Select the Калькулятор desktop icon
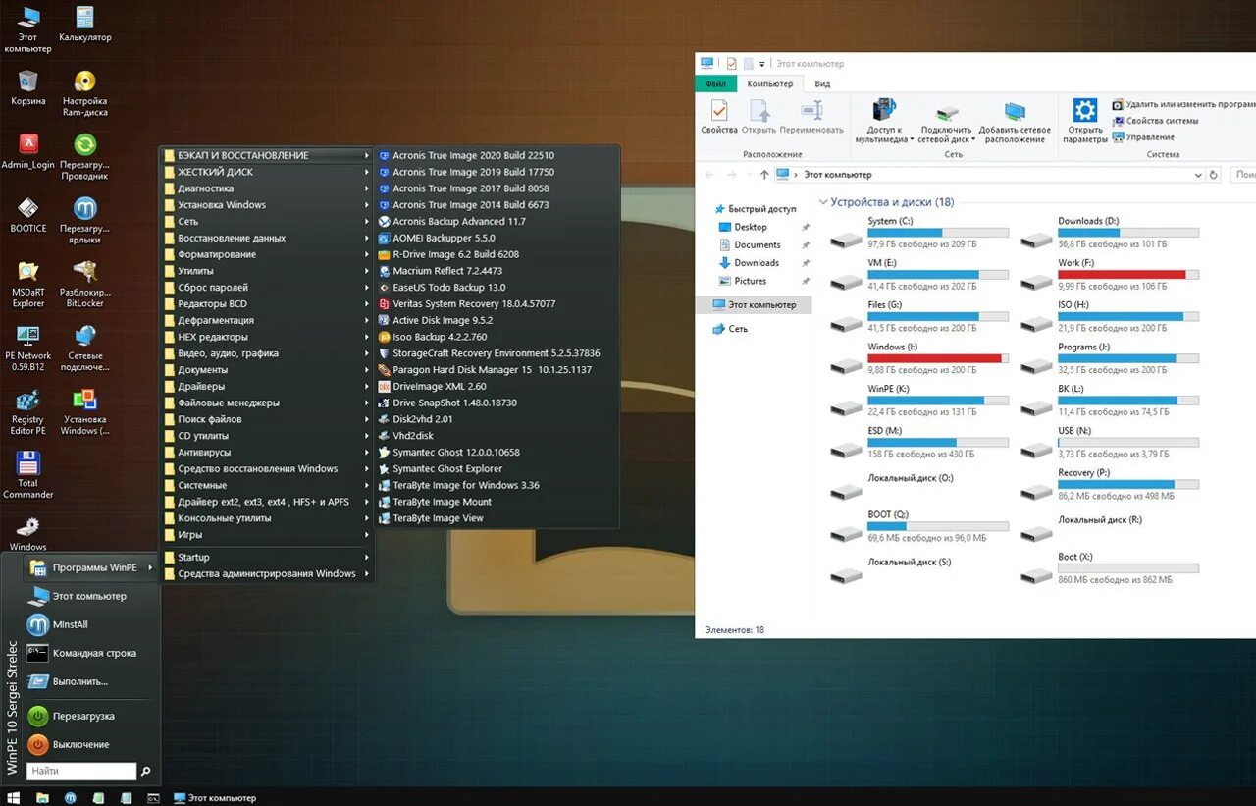 (x=85, y=25)
